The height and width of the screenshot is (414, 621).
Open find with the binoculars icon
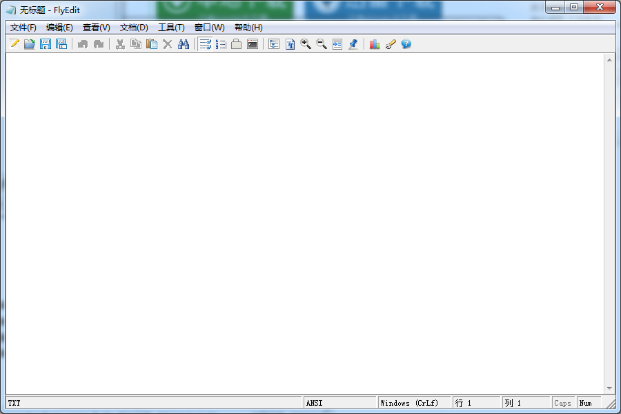[x=184, y=44]
